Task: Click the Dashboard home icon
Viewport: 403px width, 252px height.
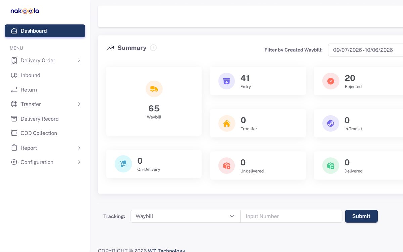Action: (x=14, y=31)
